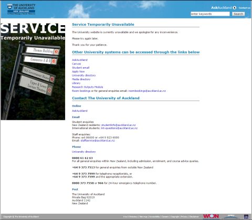
Task: Click the +64 9 373 7513 phone number
Action: click(83, 167)
